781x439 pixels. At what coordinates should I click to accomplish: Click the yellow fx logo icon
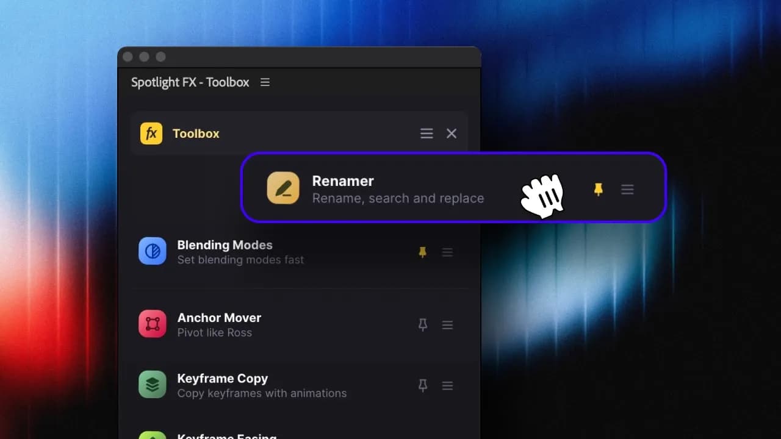tap(151, 134)
